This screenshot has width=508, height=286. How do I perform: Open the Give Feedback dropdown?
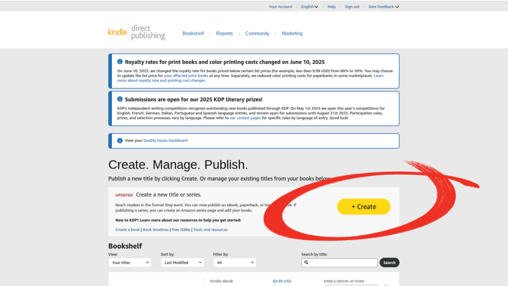tap(384, 7)
